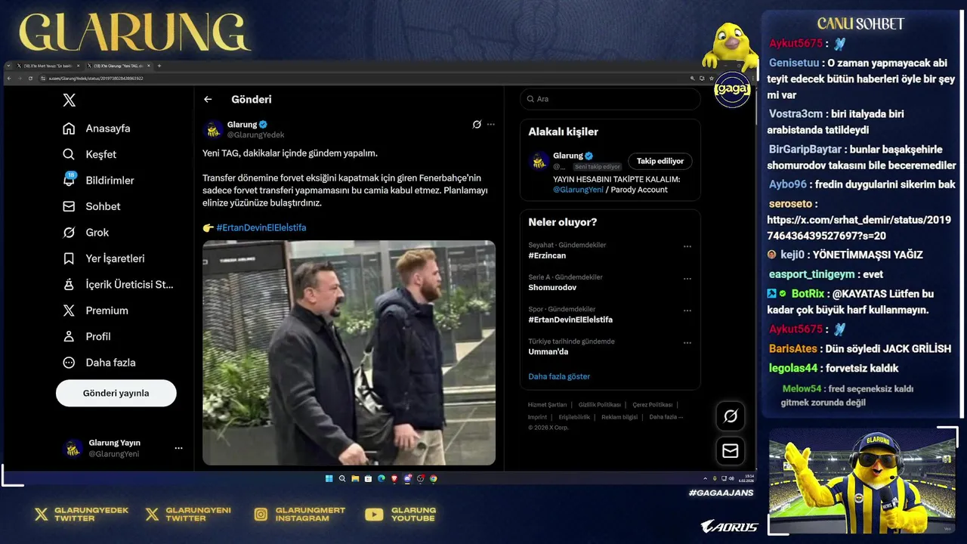
Task: Open a new browser tab
Action: click(x=159, y=66)
